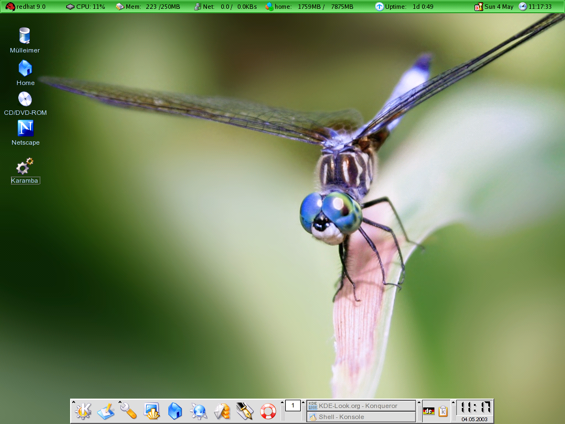This screenshot has width=565, height=424.
Task: Click the network icon in top bar
Action: pyautogui.click(x=198, y=7)
